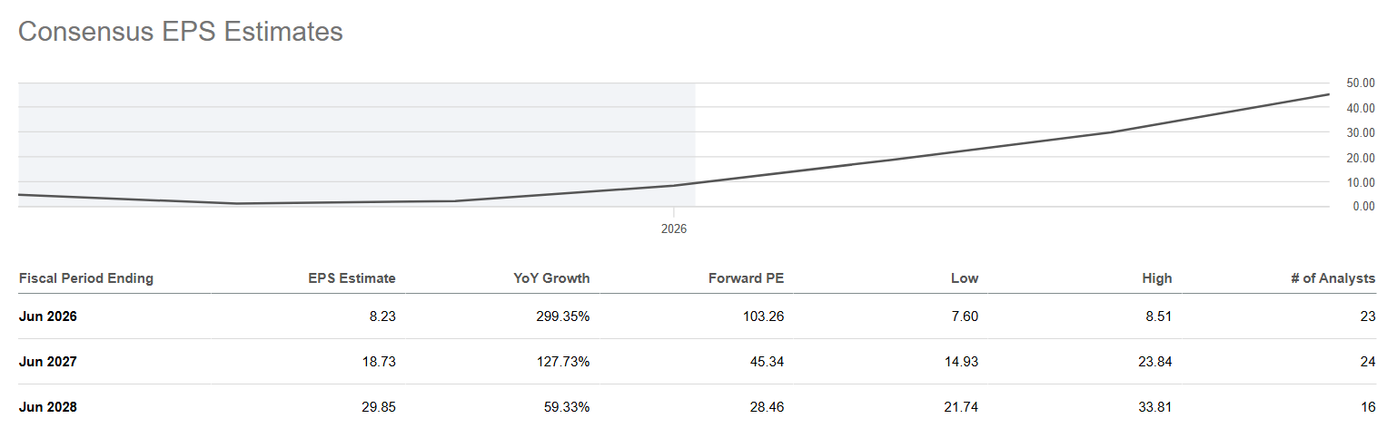1387x428 pixels.
Task: Select the Jun 2028 row label
Action: pos(47,407)
